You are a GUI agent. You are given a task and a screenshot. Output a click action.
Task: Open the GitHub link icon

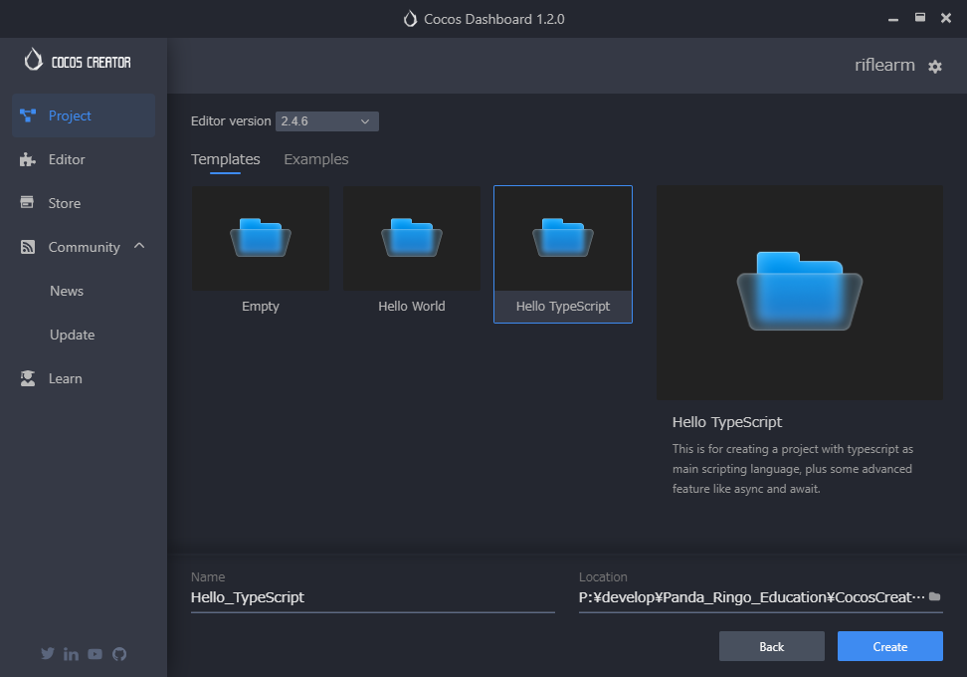tap(119, 653)
